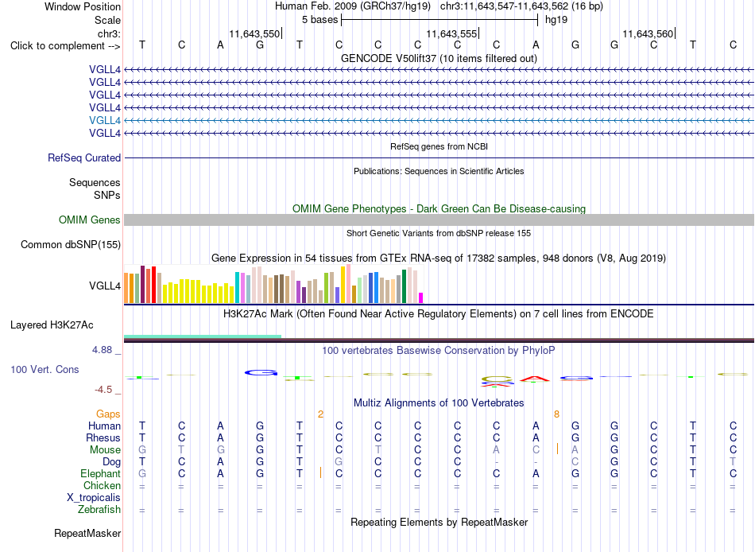
Task: Click the large blue G conservation logo
Action: pyautogui.click(x=261, y=372)
